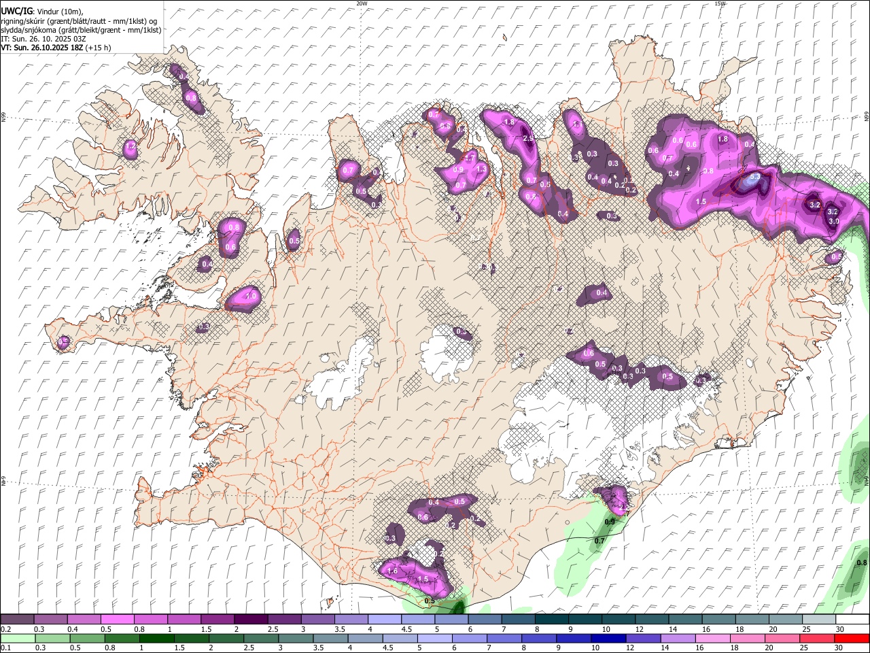Select the bright pink 0.5 snow-scale swatch
The image size is (870, 653).
coord(117,620)
